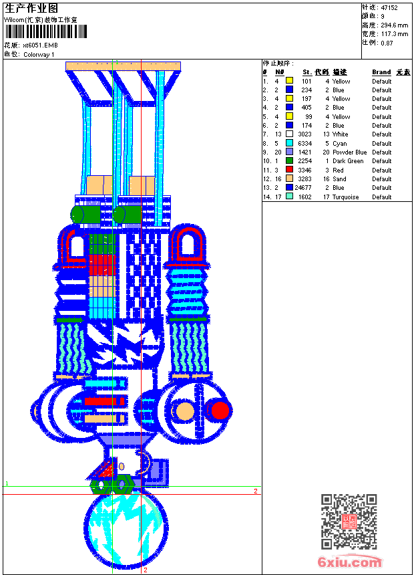Image resolution: width=414 pixels, height=575 pixels.
Task: Click the '停止顺序:' heading
Action: click(278, 64)
